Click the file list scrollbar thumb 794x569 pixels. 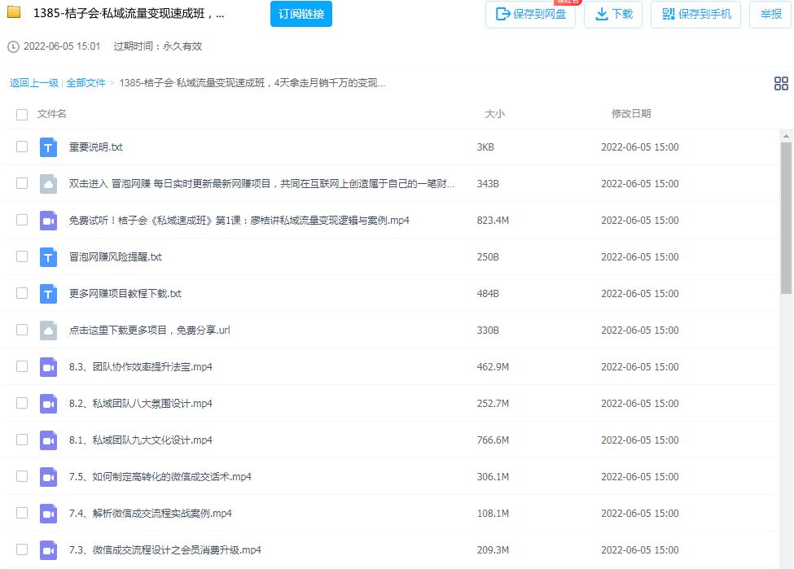pyautogui.click(x=786, y=217)
